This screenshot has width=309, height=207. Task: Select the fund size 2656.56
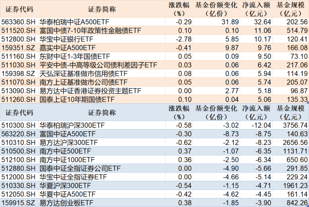tap(295, 143)
